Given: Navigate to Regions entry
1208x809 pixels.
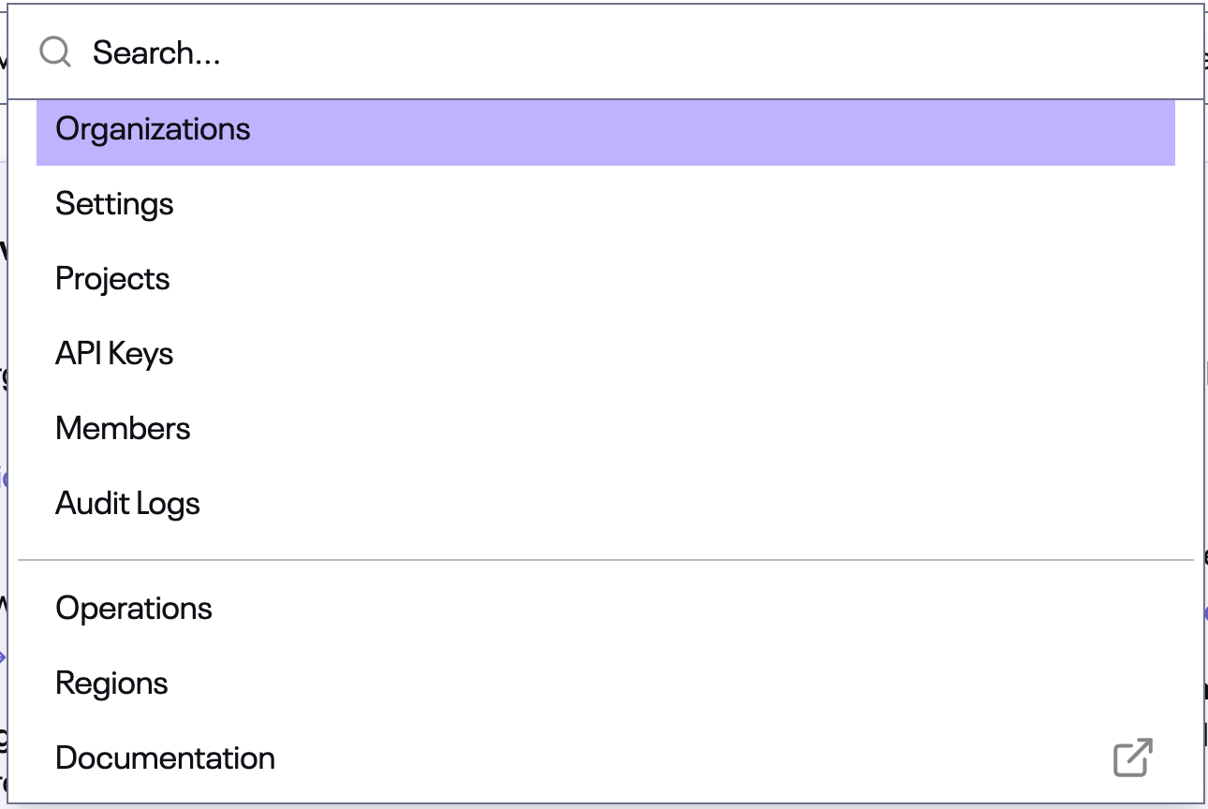Looking at the screenshot, I should click(112, 684).
